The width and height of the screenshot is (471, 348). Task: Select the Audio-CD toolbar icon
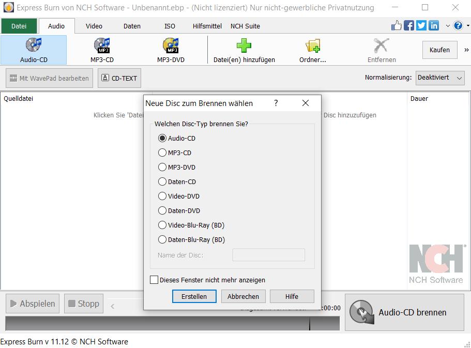(x=33, y=49)
